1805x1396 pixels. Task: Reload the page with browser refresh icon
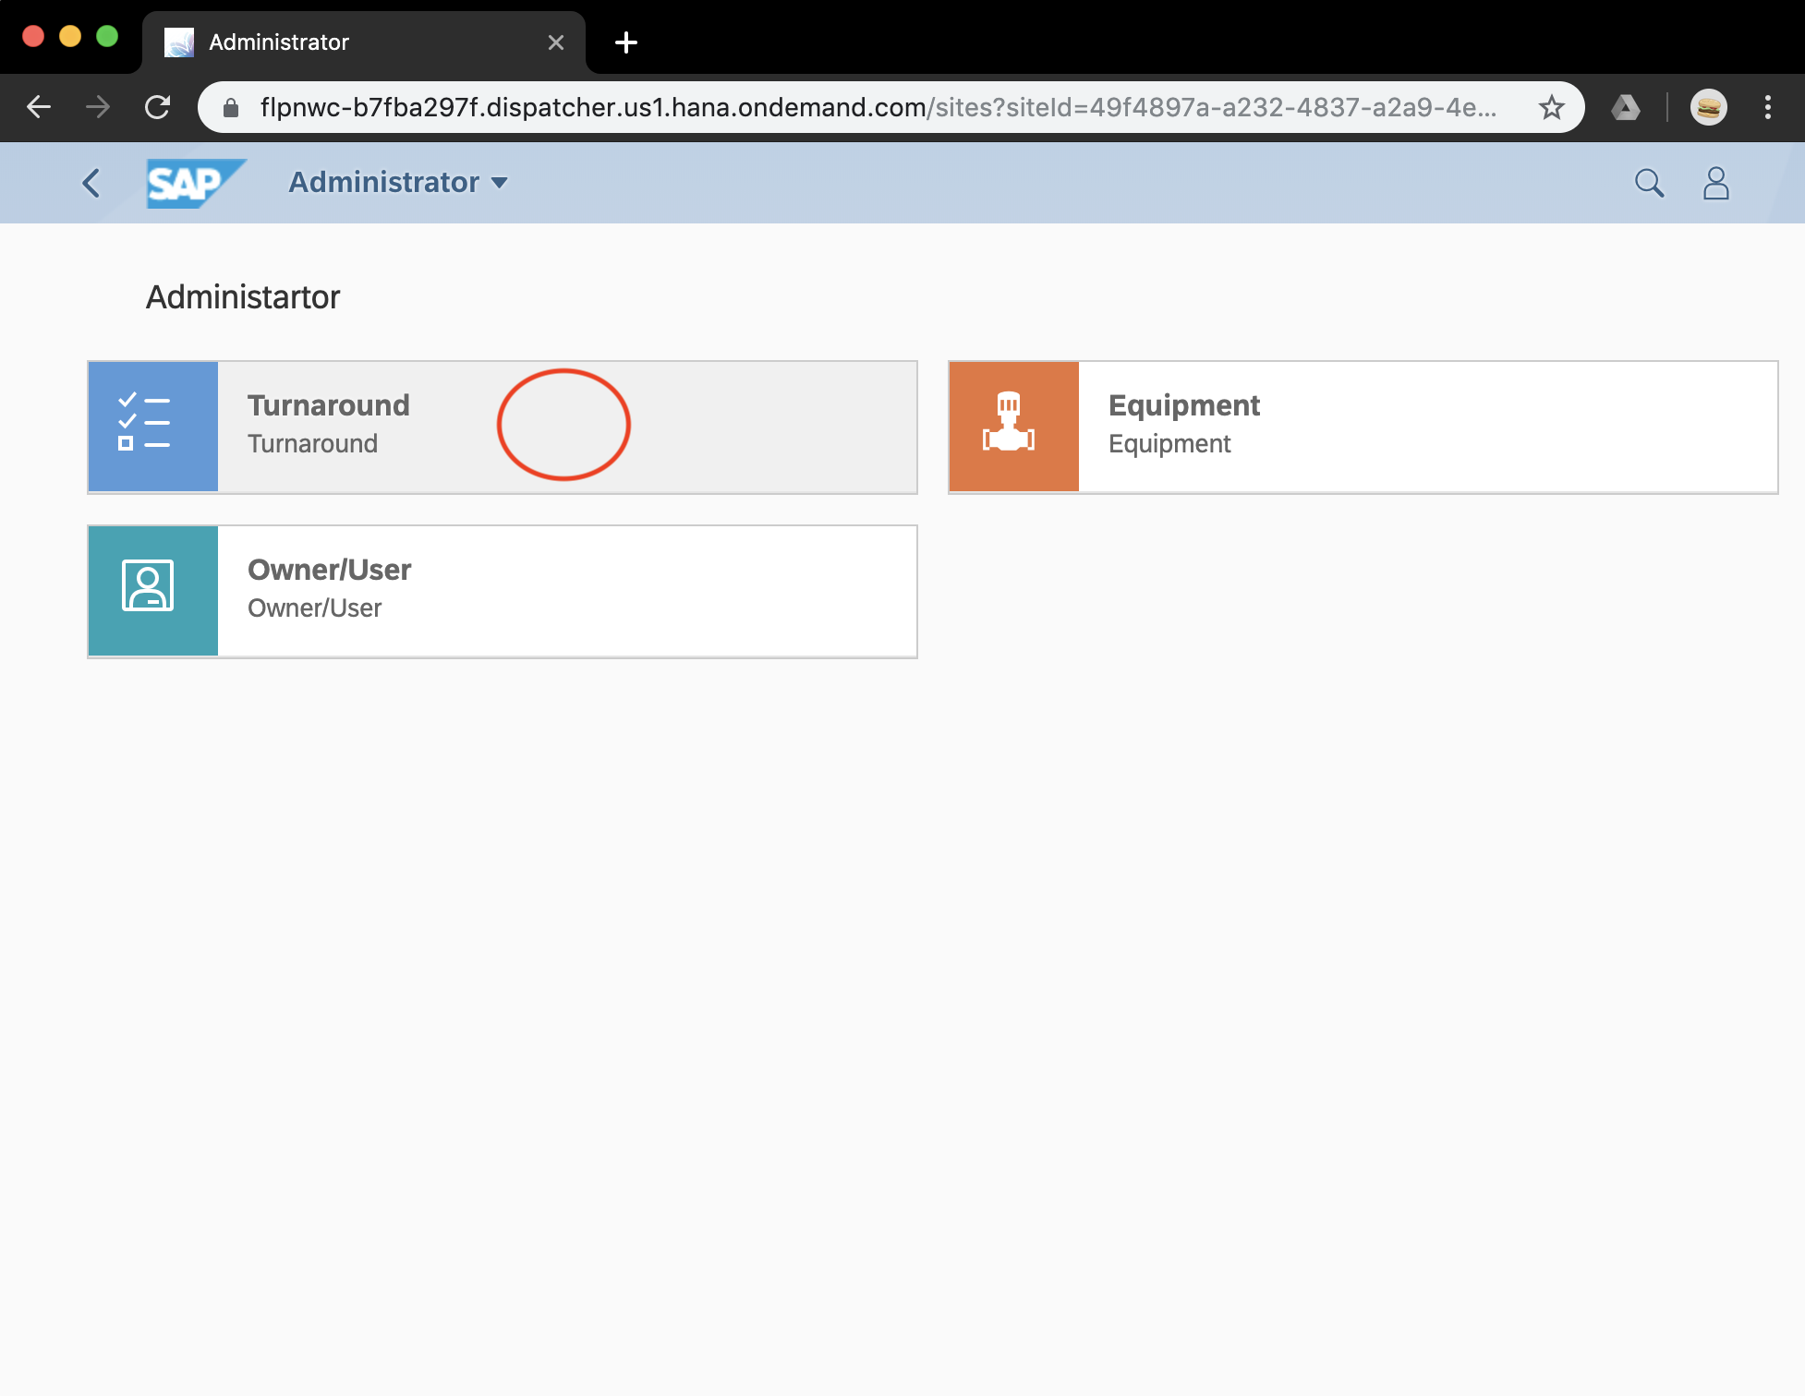tap(158, 107)
